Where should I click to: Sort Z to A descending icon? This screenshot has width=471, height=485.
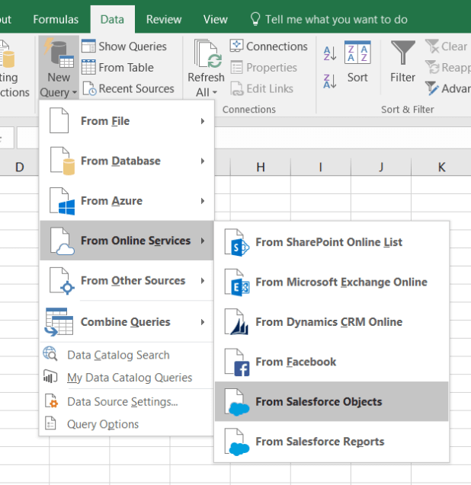click(330, 81)
